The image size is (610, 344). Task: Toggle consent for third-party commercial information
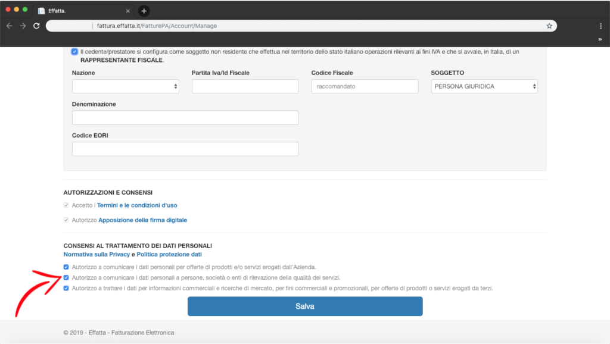coord(66,288)
